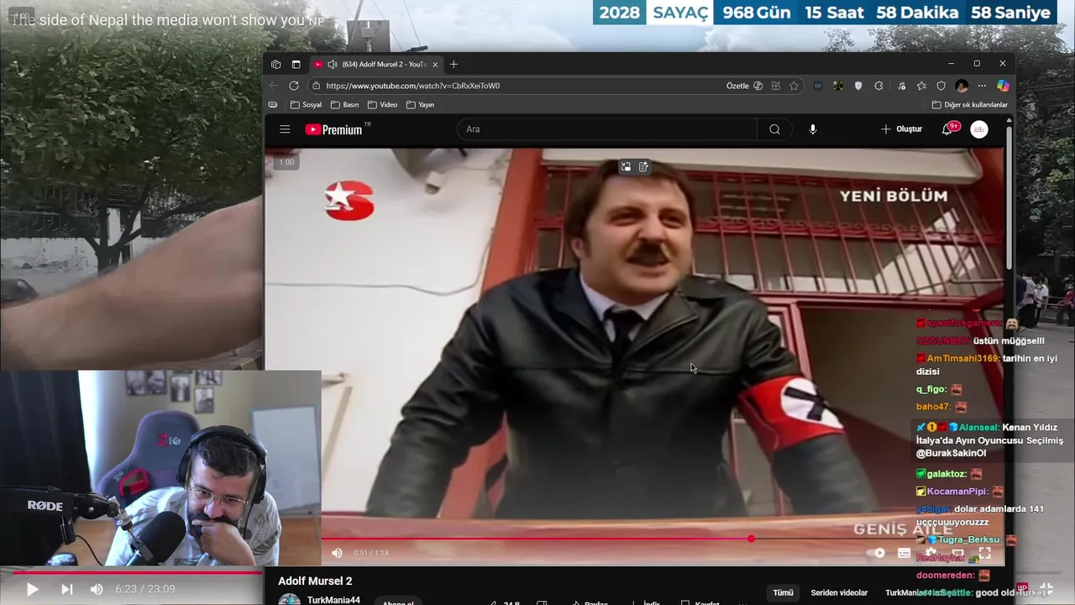Mute the outer player volume
Image resolution: width=1075 pixels, height=605 pixels.
(x=97, y=589)
